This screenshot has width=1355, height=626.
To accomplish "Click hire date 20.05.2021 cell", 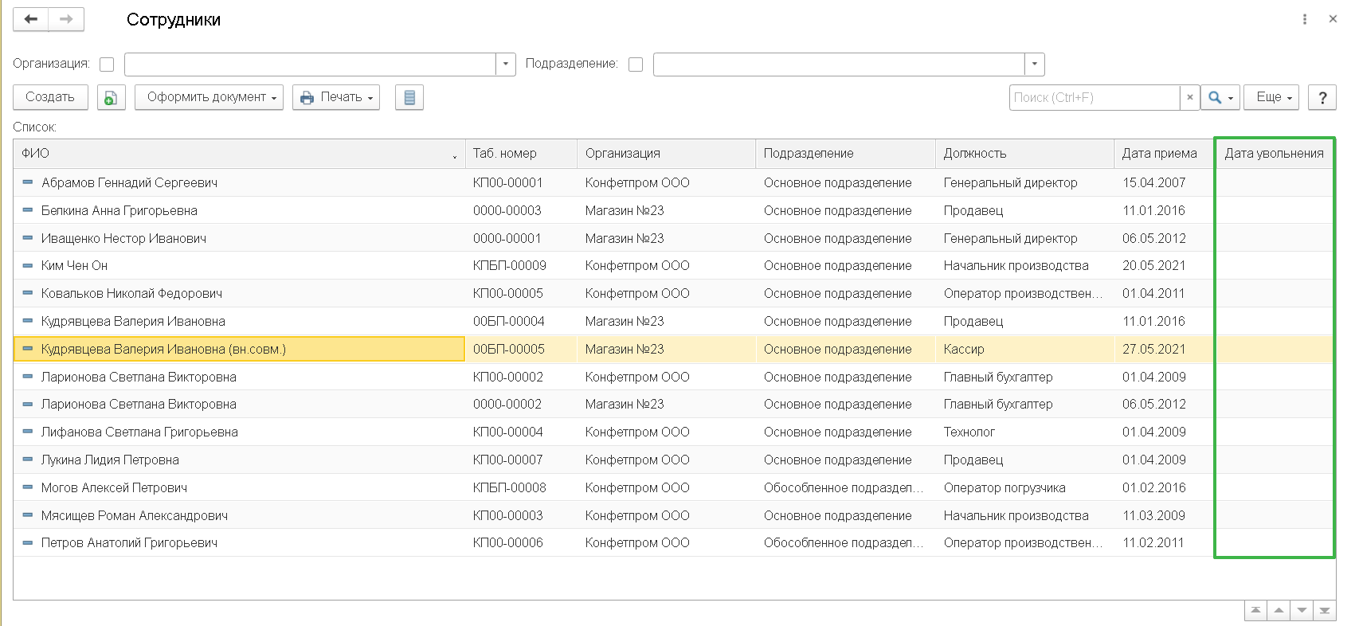I will [x=1164, y=265].
